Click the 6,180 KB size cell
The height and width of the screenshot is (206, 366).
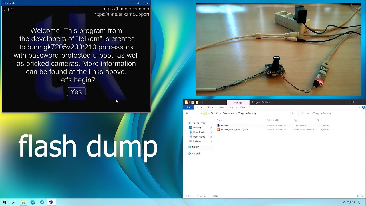tap(325, 130)
